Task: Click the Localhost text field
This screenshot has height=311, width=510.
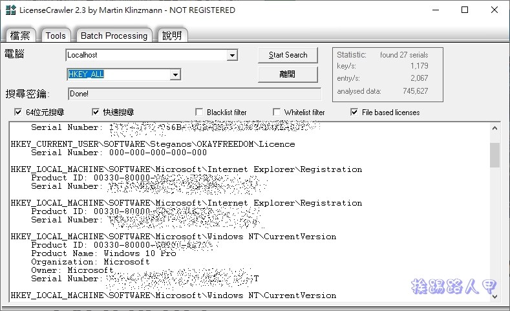Action: click(147, 55)
